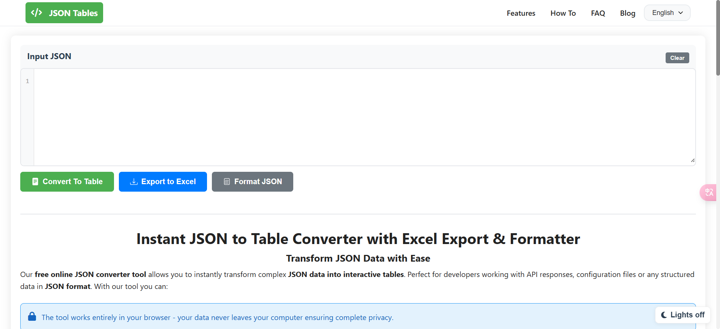Click line number 1 in editor gutter
This screenshot has width=720, height=329.
(x=27, y=81)
